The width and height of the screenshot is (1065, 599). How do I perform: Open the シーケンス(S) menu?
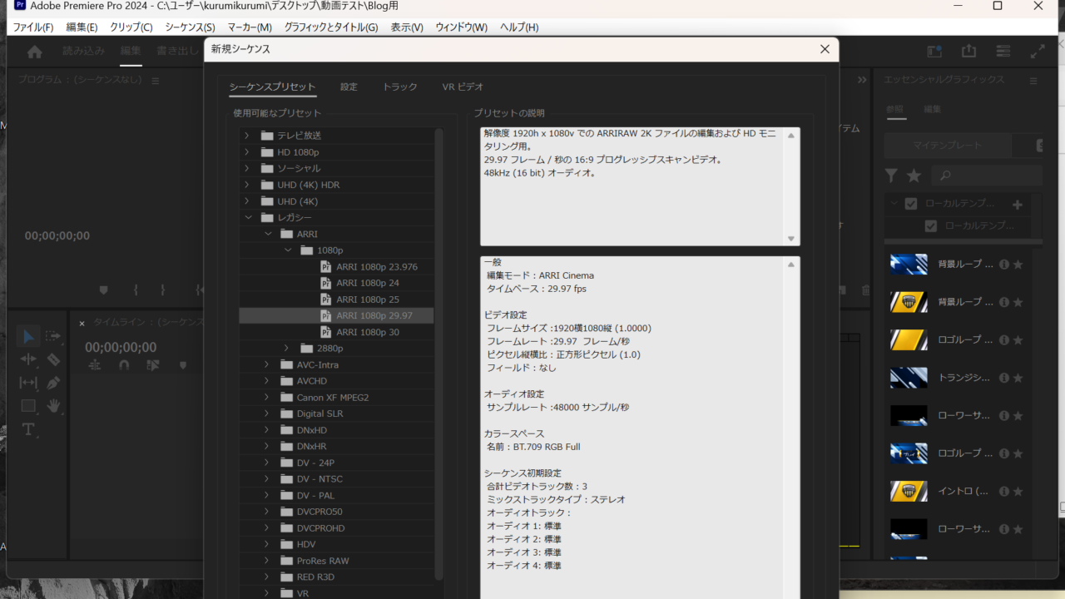click(x=190, y=27)
